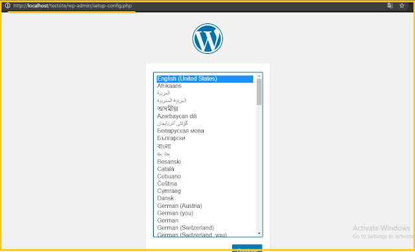This screenshot has width=415, height=252.
Task: Select the Assamese script language entry
Action: 167,108
